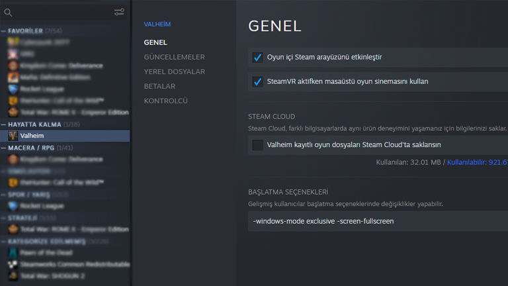Collapse the SPOR / YARIŞ category
Image resolution: width=508 pixels, height=286 pixels.
(3, 195)
